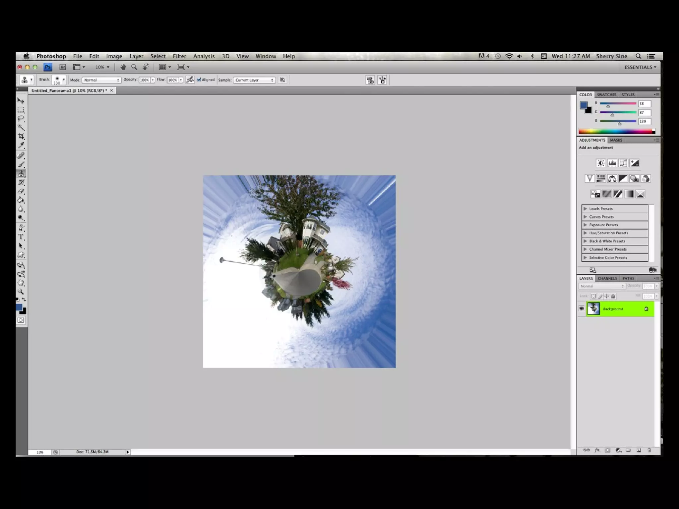Screen dimensions: 679x509
Task: Open the blending Mode dropdown
Action: click(x=101, y=80)
